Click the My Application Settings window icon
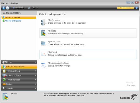Image resolution: width=140 pixels, height=103 pixels. (x=43, y=65)
